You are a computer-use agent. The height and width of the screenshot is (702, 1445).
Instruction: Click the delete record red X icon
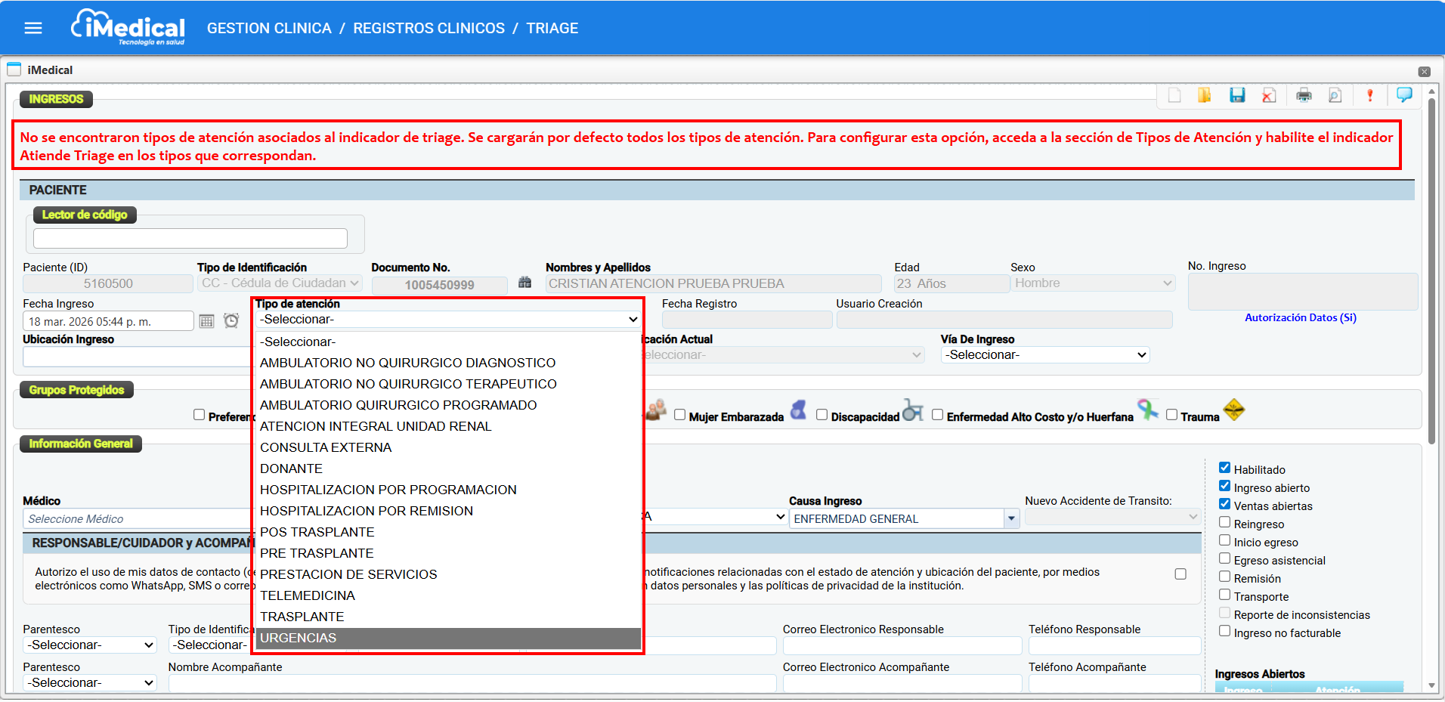coord(1269,95)
